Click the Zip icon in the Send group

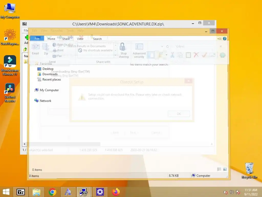(x=46, y=49)
